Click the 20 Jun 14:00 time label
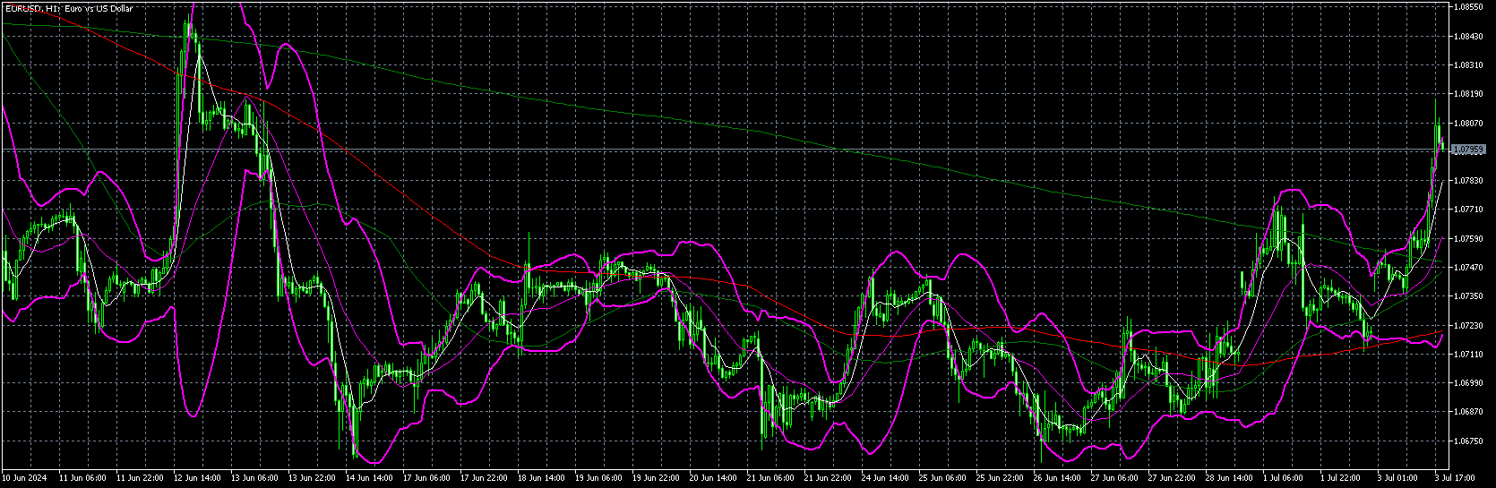 [713, 480]
